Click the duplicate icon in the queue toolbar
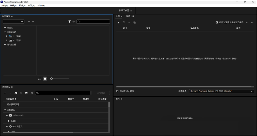This screenshot has height=136, width=257. tap(135, 23)
